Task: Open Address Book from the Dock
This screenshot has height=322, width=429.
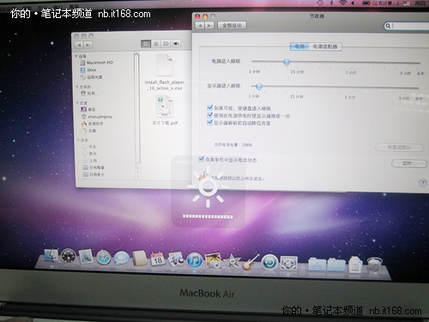Action: click(140, 258)
